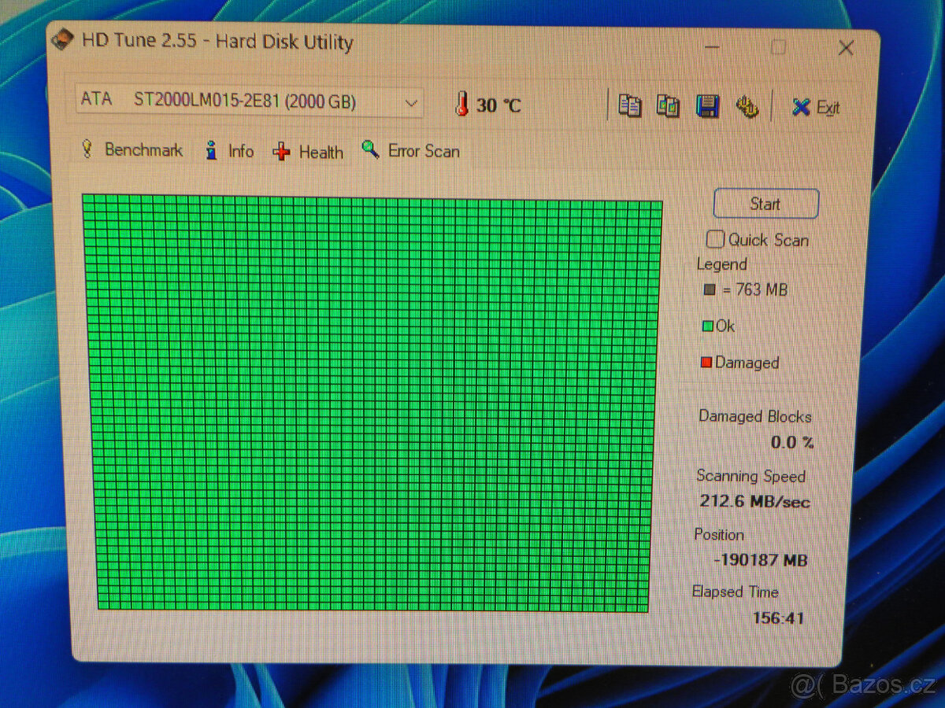Viewport: 945px width, 708px height.
Task: Expand the ATA device combo box arrow
Action: (411, 102)
